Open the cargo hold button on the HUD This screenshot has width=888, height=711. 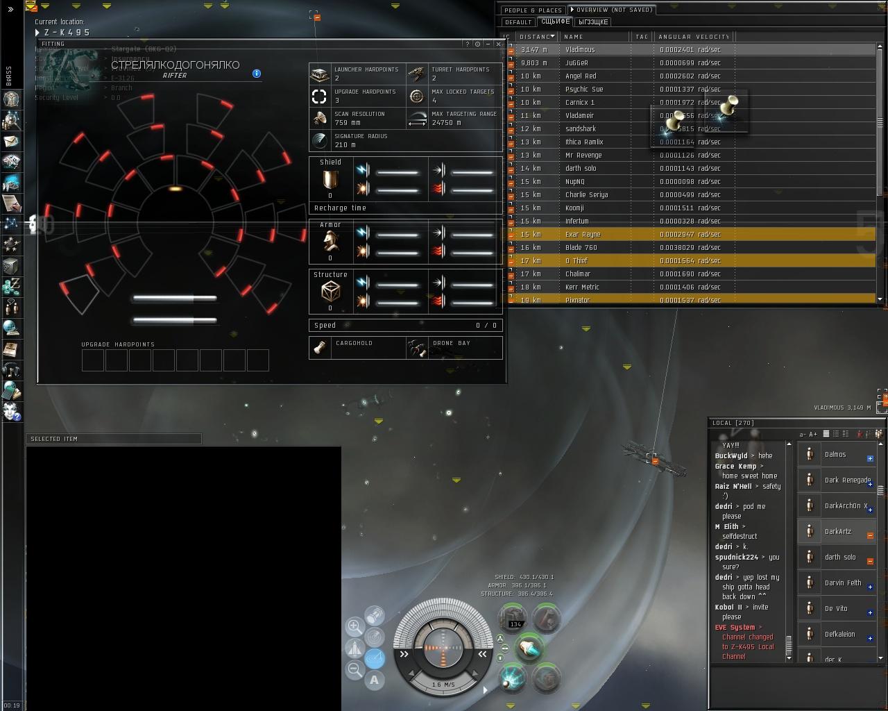pos(375,615)
